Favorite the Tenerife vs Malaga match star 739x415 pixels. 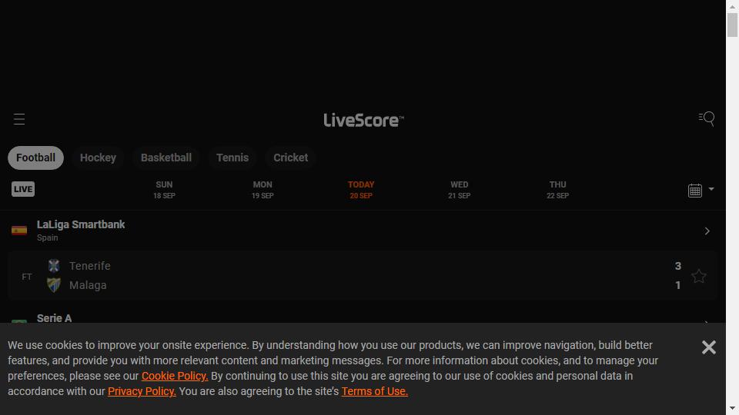(698, 276)
